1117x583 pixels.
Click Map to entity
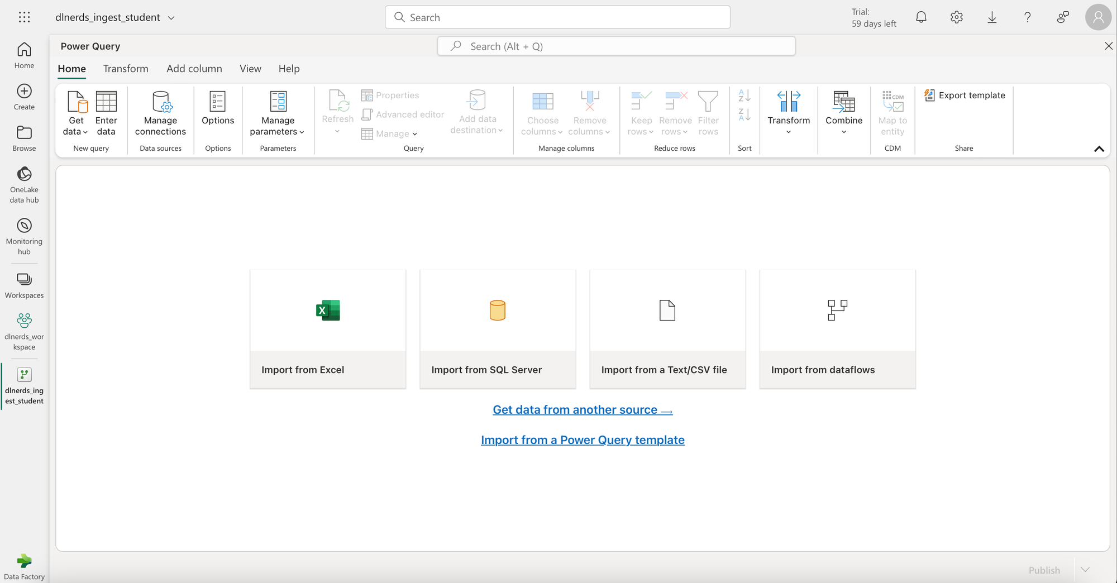pyautogui.click(x=892, y=113)
